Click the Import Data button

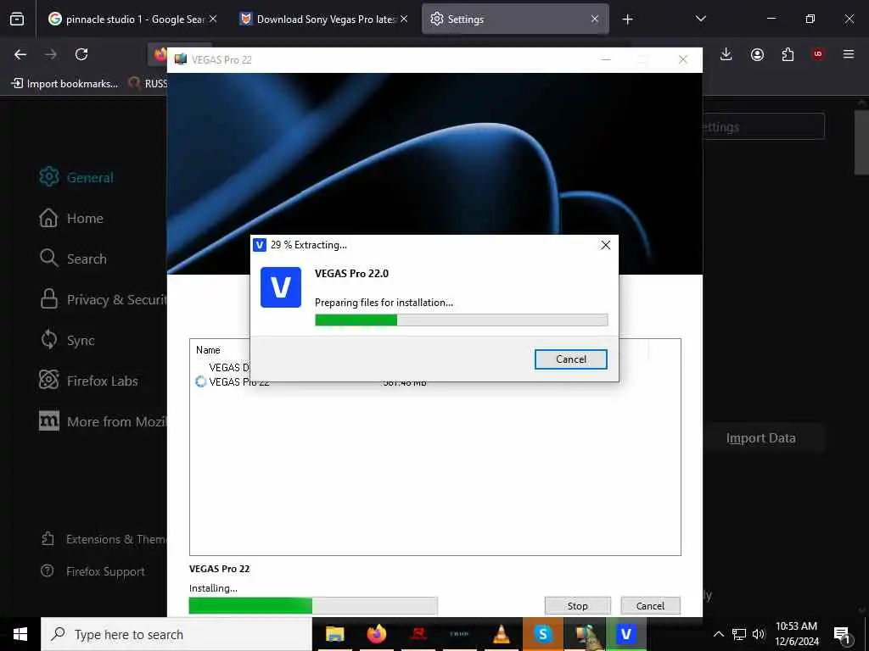(x=760, y=438)
